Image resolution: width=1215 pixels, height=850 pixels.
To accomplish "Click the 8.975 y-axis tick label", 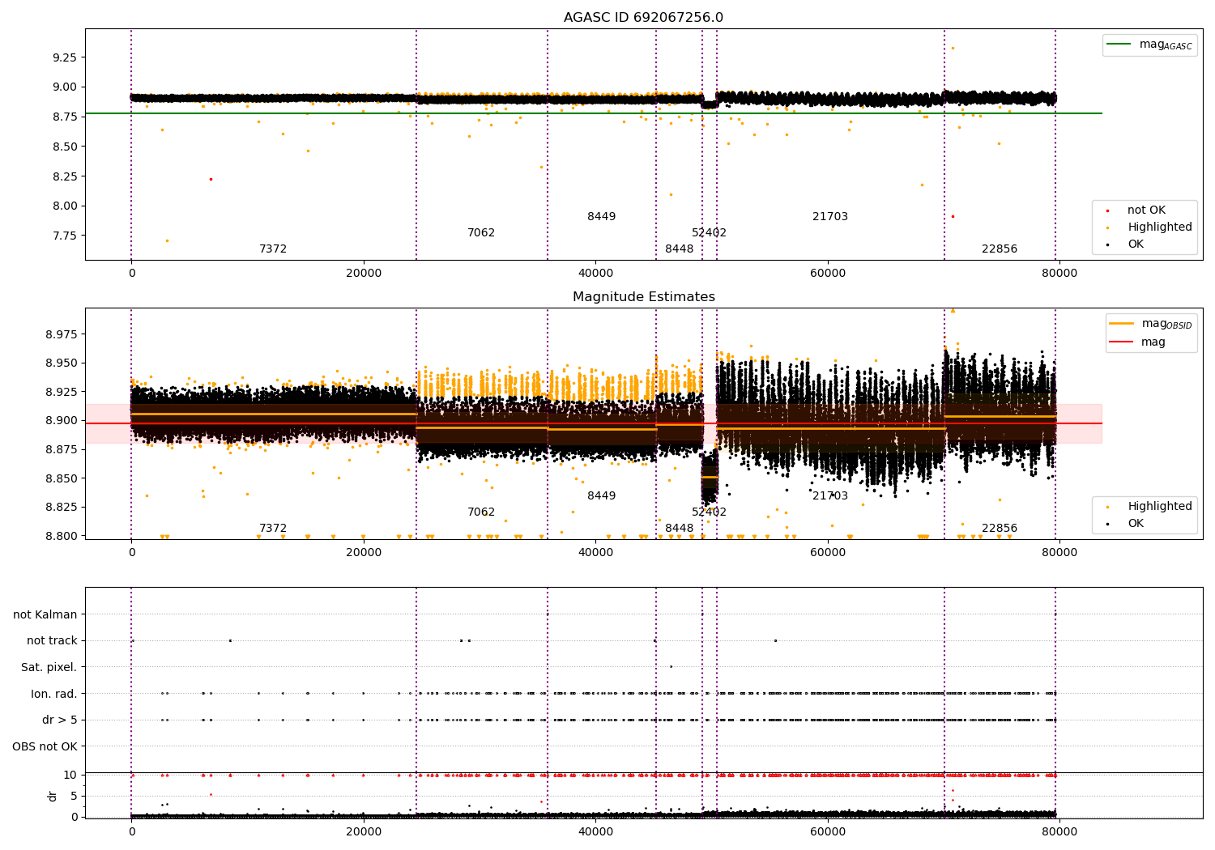I will (62, 334).
